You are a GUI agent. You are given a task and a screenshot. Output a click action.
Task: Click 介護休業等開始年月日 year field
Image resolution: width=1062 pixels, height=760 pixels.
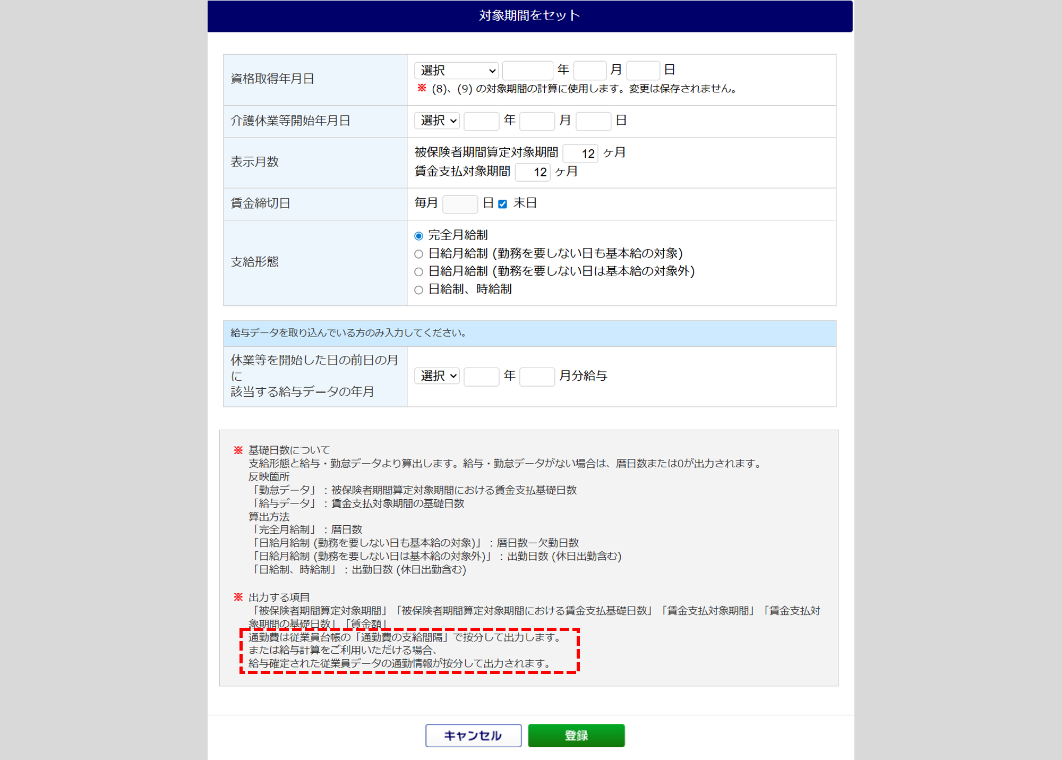tap(481, 121)
